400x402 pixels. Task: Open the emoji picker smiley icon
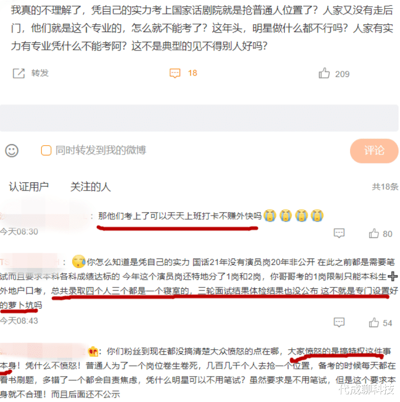[x=12, y=150]
